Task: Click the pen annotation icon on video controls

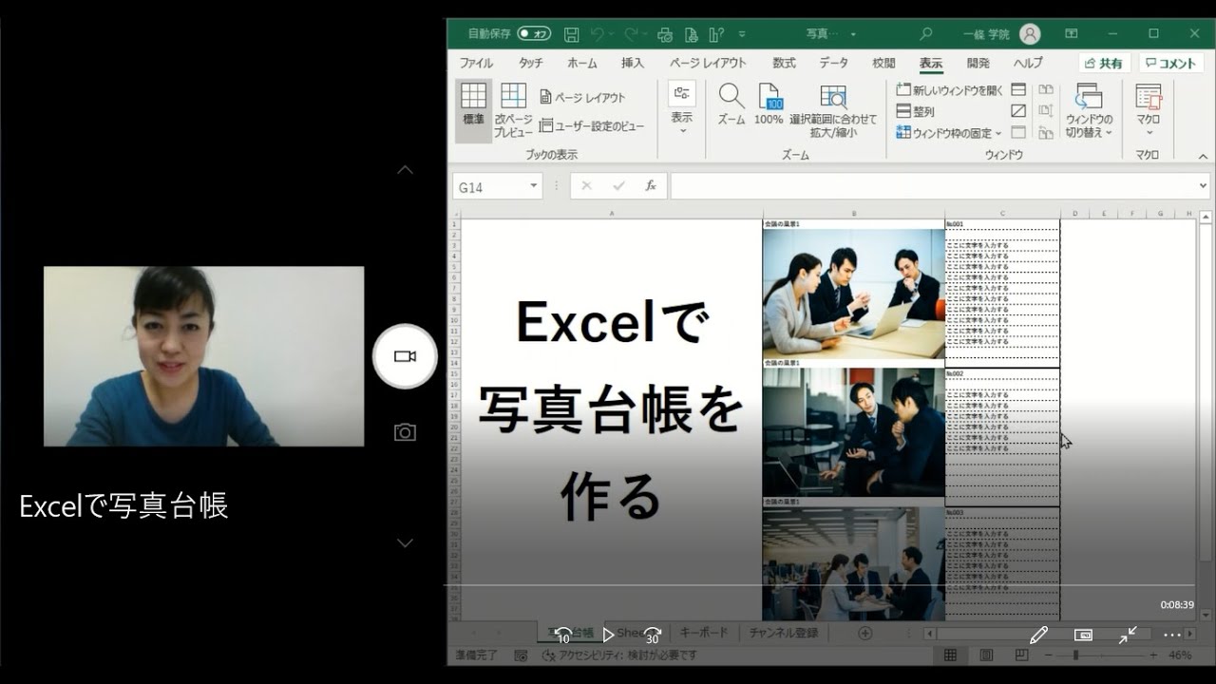Action: click(x=1038, y=635)
